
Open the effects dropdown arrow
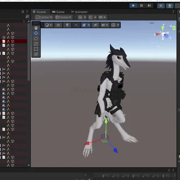[89, 25]
